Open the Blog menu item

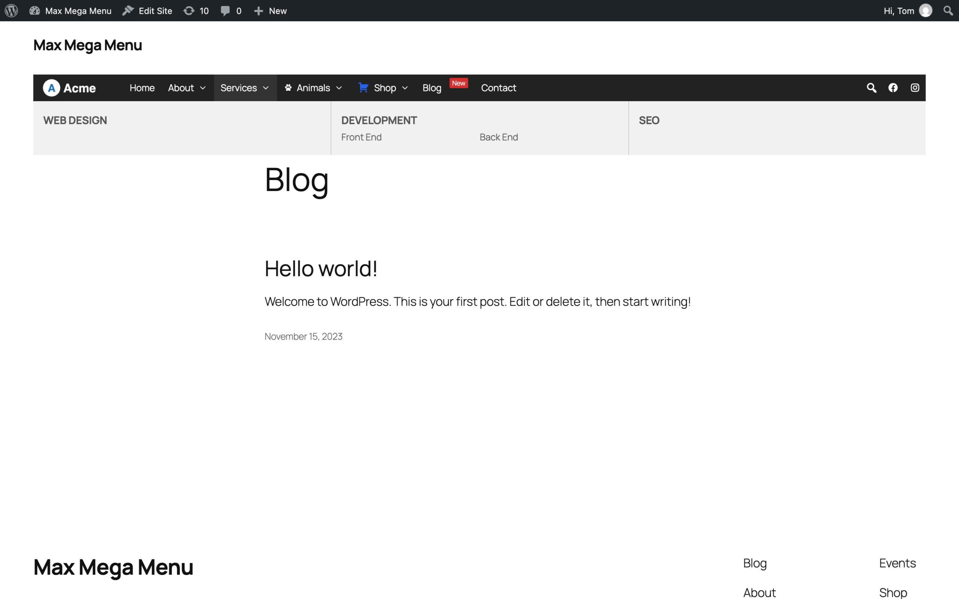pos(432,88)
